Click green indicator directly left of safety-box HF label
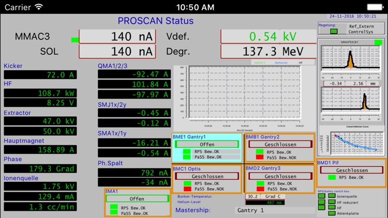The image size is (388, 218). point(332,208)
